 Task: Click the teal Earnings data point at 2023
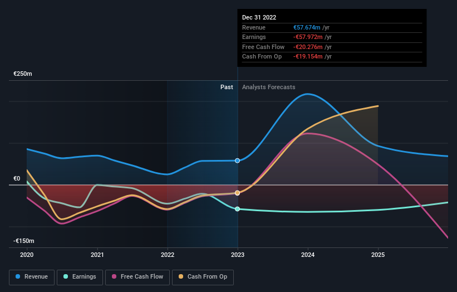(237, 209)
